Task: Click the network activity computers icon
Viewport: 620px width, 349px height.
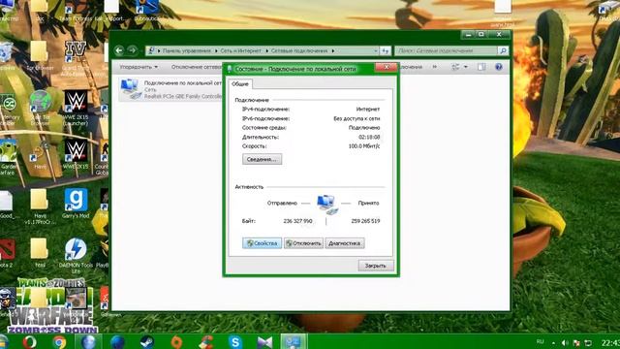Action: click(x=327, y=205)
